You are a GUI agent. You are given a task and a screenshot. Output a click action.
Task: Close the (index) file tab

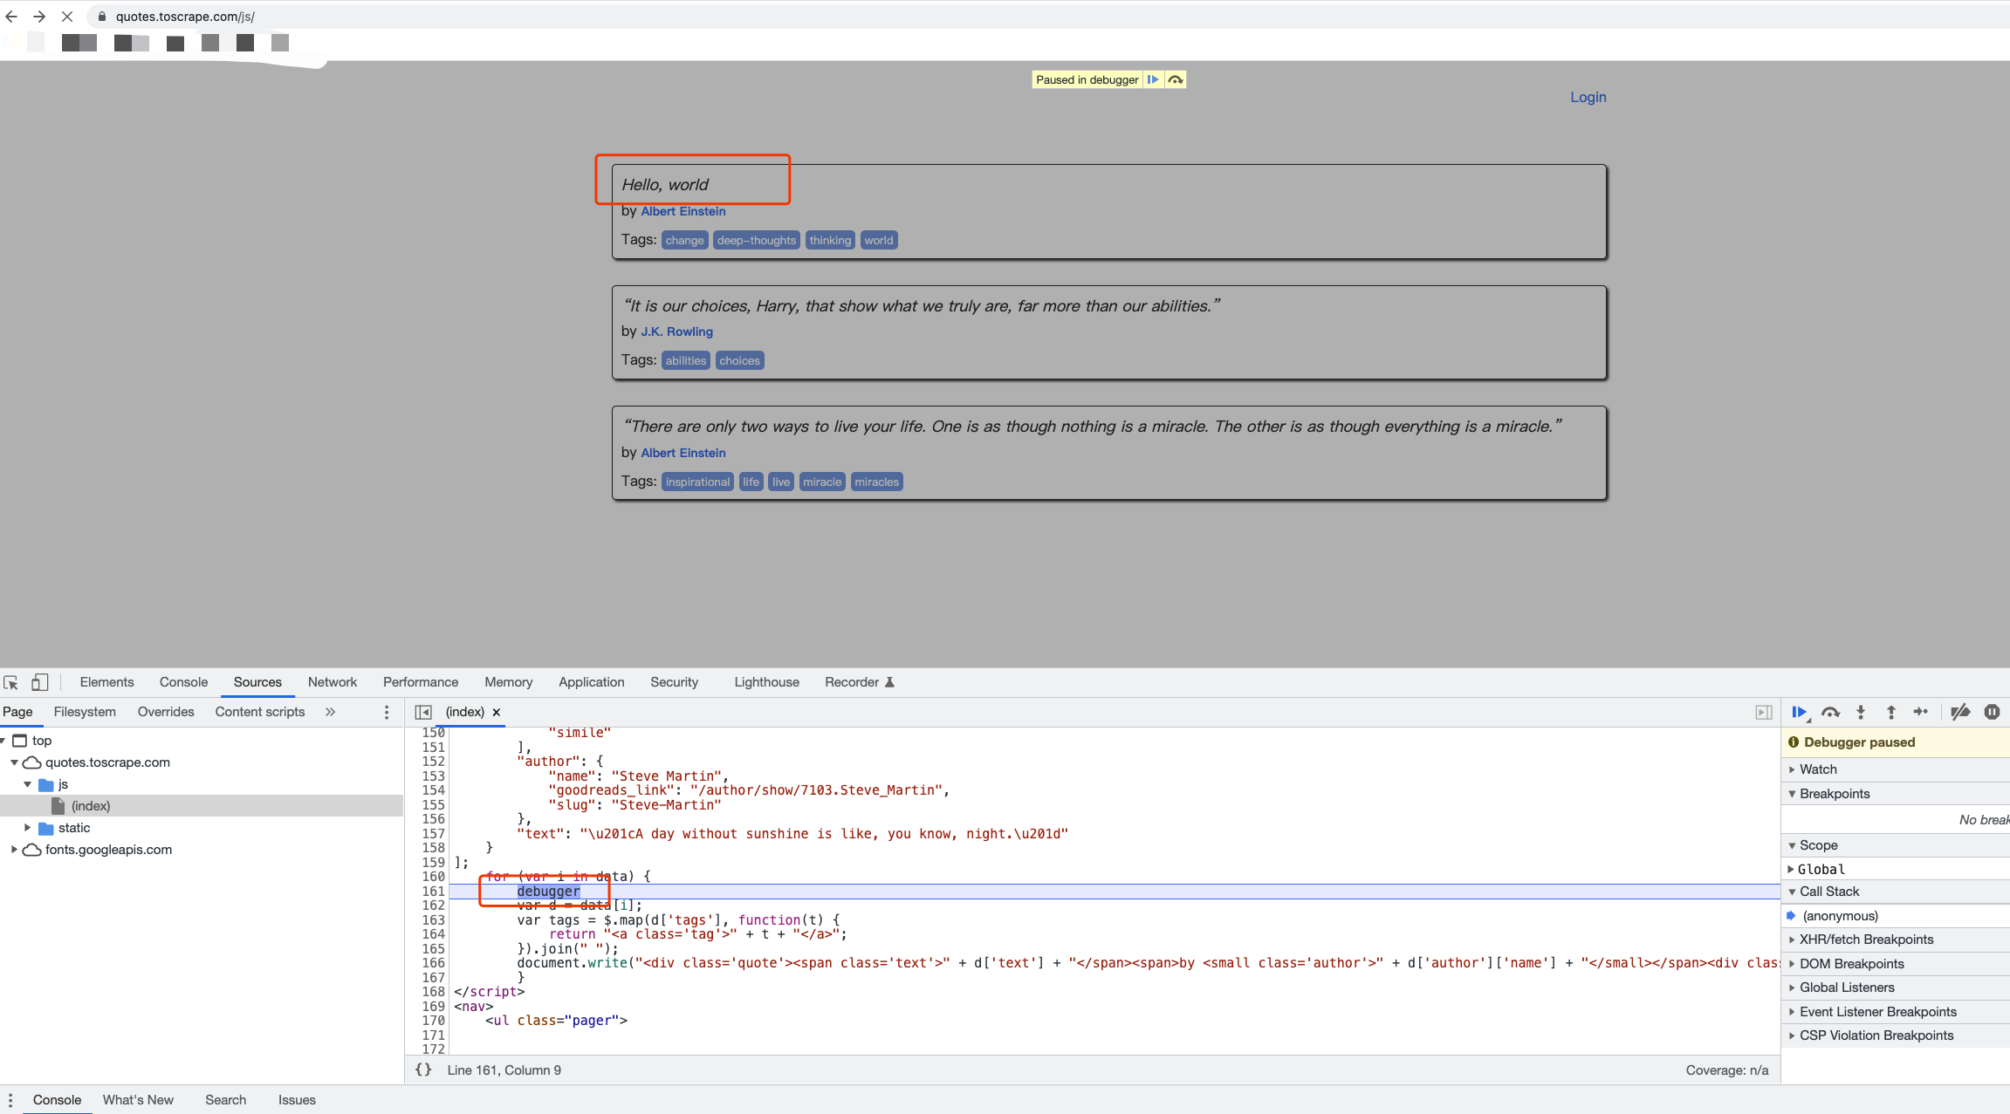coord(497,712)
